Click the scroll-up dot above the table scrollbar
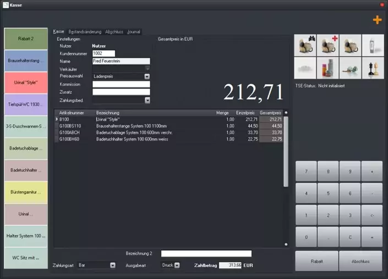This screenshot has width=388, height=279. [286, 113]
